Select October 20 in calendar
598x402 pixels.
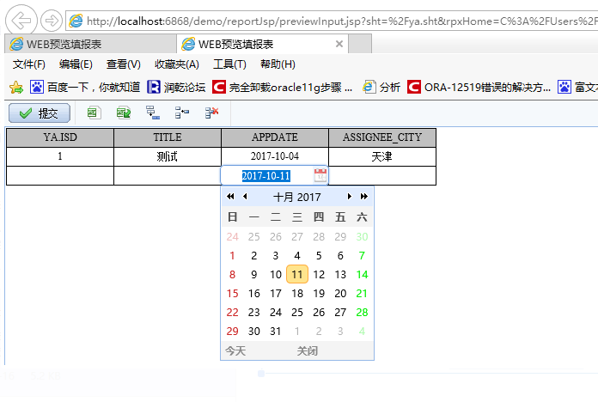(x=340, y=293)
